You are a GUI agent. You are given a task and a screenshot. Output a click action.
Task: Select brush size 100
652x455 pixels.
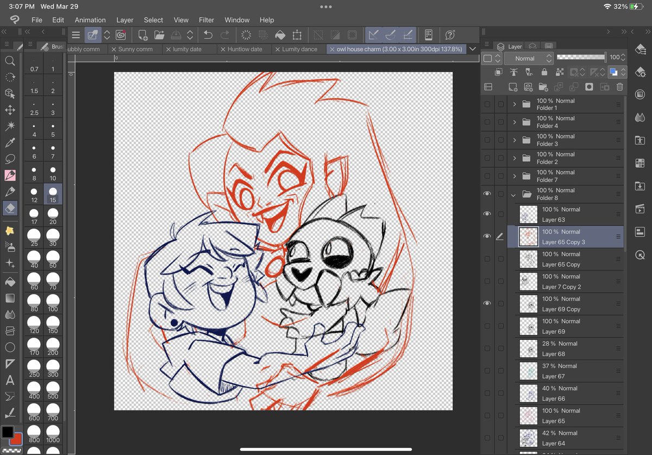pos(53,302)
